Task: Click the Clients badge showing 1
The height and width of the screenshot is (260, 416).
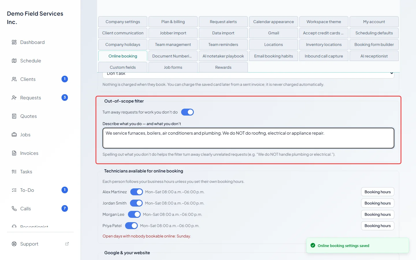Action: click(65, 79)
